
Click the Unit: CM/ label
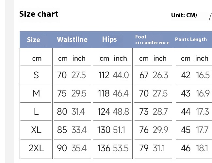click(184, 15)
